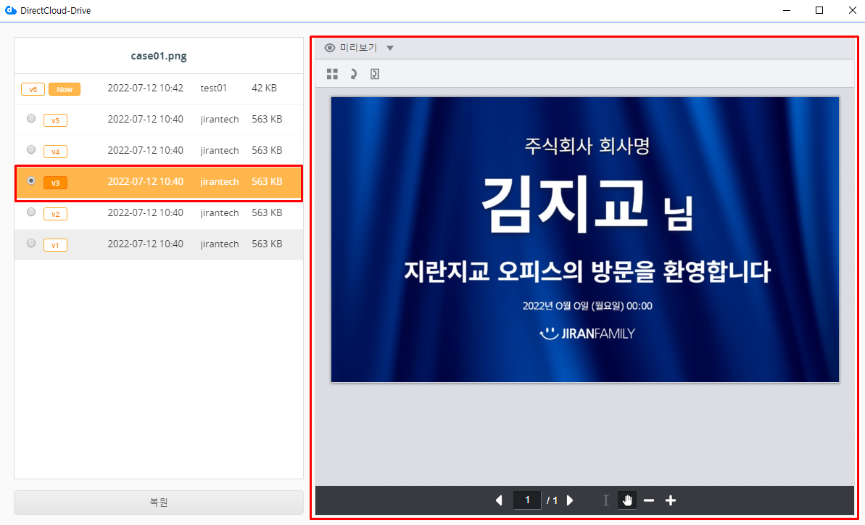This screenshot has height=525, width=865.
Task: Go to the next page arrow
Action: [x=570, y=500]
